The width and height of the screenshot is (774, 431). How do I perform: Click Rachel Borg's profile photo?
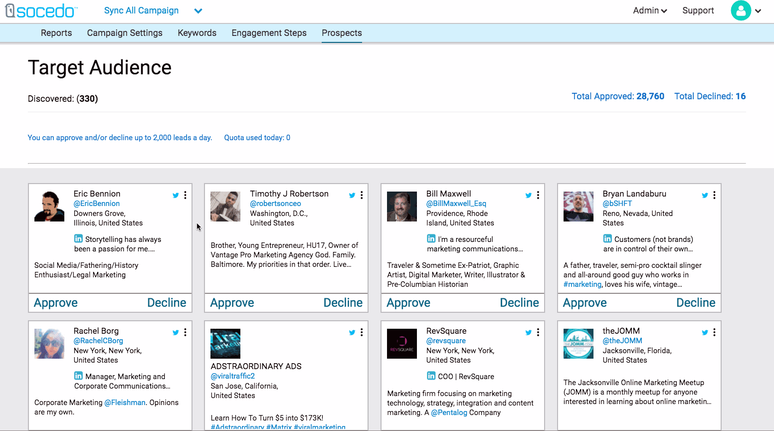[x=49, y=344]
